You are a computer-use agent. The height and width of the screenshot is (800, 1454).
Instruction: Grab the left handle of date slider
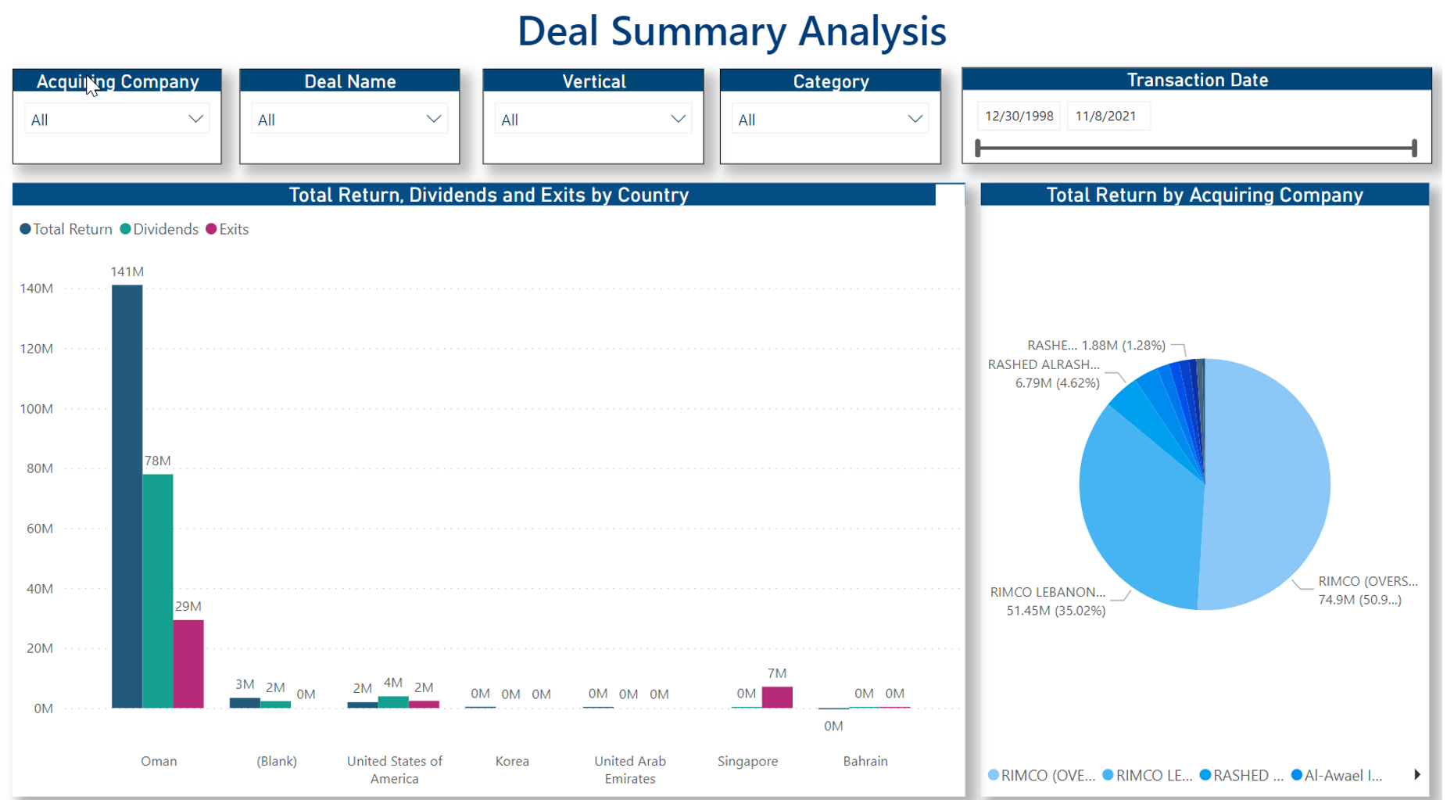tap(978, 148)
